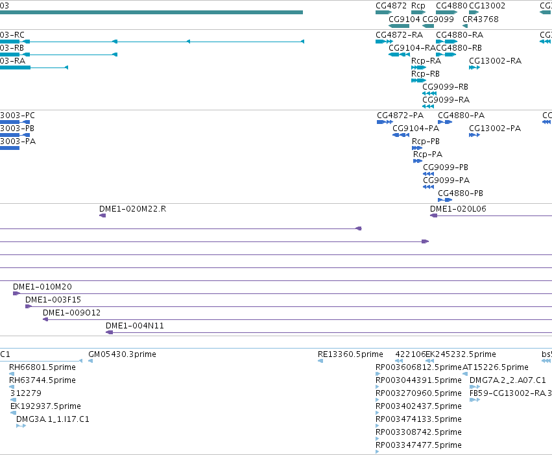552x455 pixels.
Task: Select BAC clone DME1-020L06
Action: click(x=491, y=215)
